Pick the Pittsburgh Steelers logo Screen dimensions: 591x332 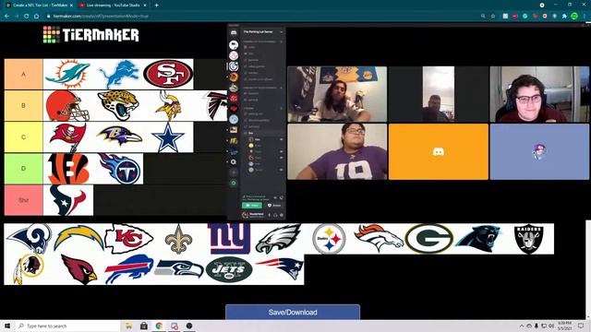click(x=329, y=239)
